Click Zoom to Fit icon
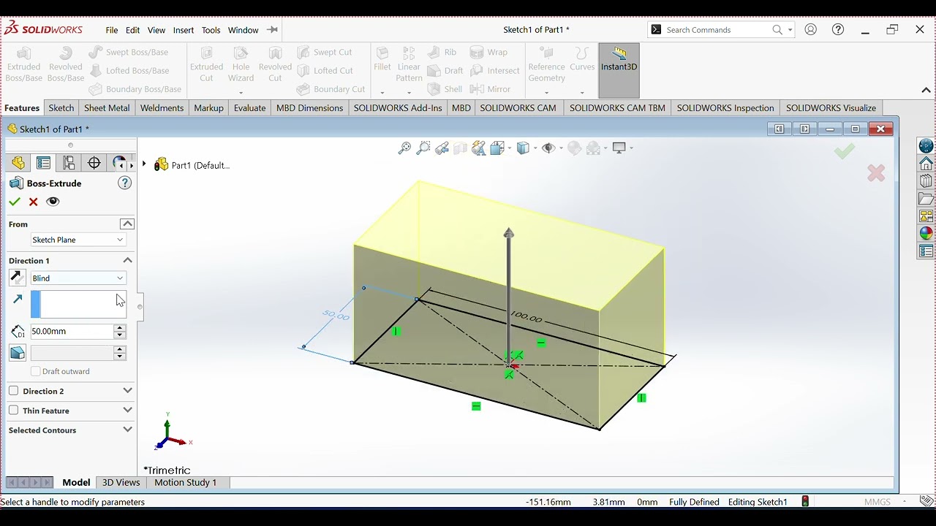Viewport: 936px width, 526px height. (x=404, y=148)
